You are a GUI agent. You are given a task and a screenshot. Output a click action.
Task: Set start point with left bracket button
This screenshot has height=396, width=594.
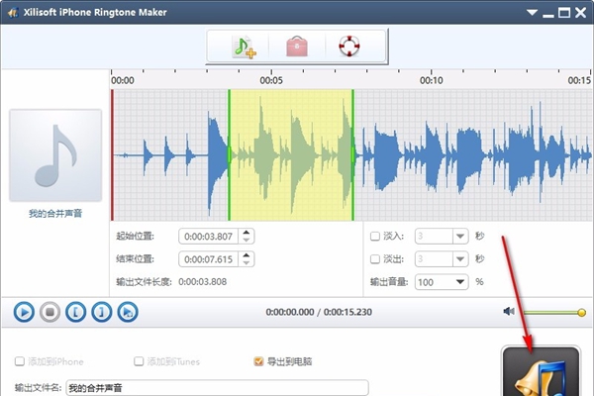pos(76,312)
